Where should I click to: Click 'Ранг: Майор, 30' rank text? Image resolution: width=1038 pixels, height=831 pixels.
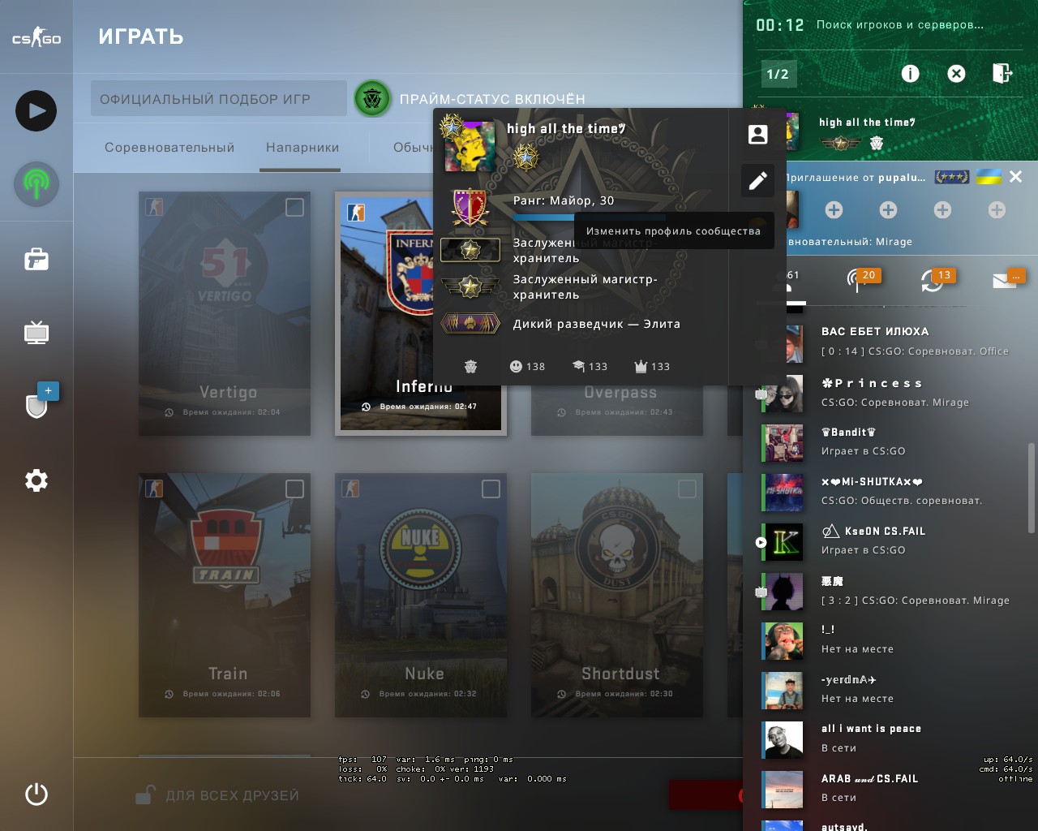(564, 200)
